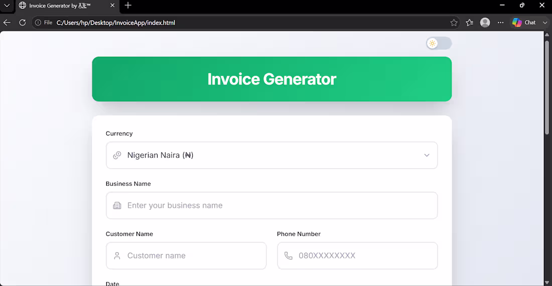Click the Currency label text
The width and height of the screenshot is (552, 286).
pyautogui.click(x=119, y=133)
